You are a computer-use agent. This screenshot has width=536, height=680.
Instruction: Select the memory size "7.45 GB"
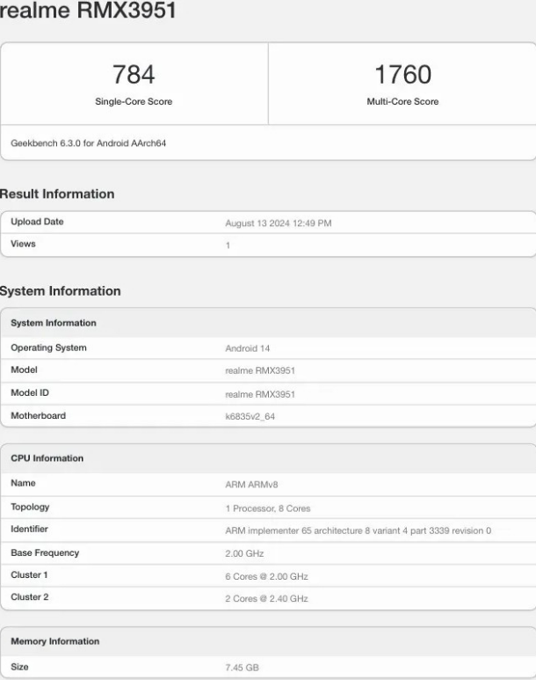[x=242, y=668]
